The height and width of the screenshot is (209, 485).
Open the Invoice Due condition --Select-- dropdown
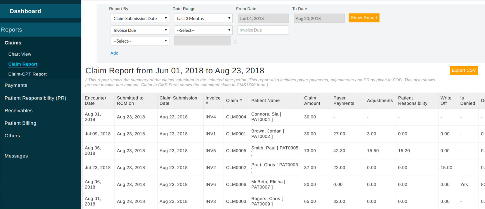point(203,30)
